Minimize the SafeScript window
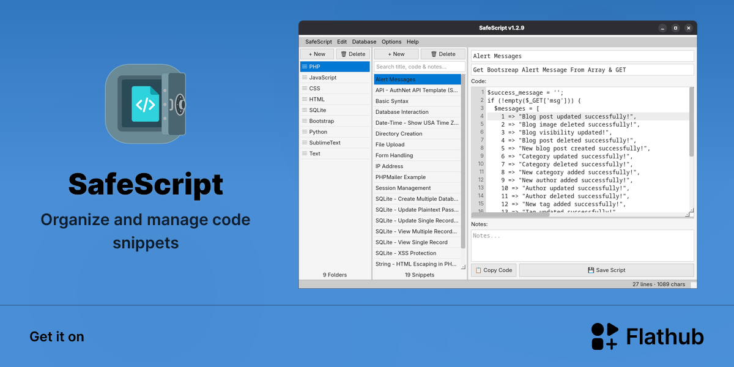The width and height of the screenshot is (734, 367). 662,28
